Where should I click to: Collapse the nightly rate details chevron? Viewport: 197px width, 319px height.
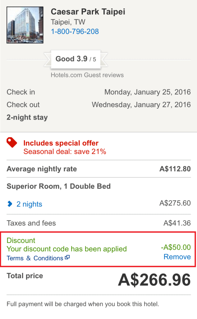[x=10, y=204]
